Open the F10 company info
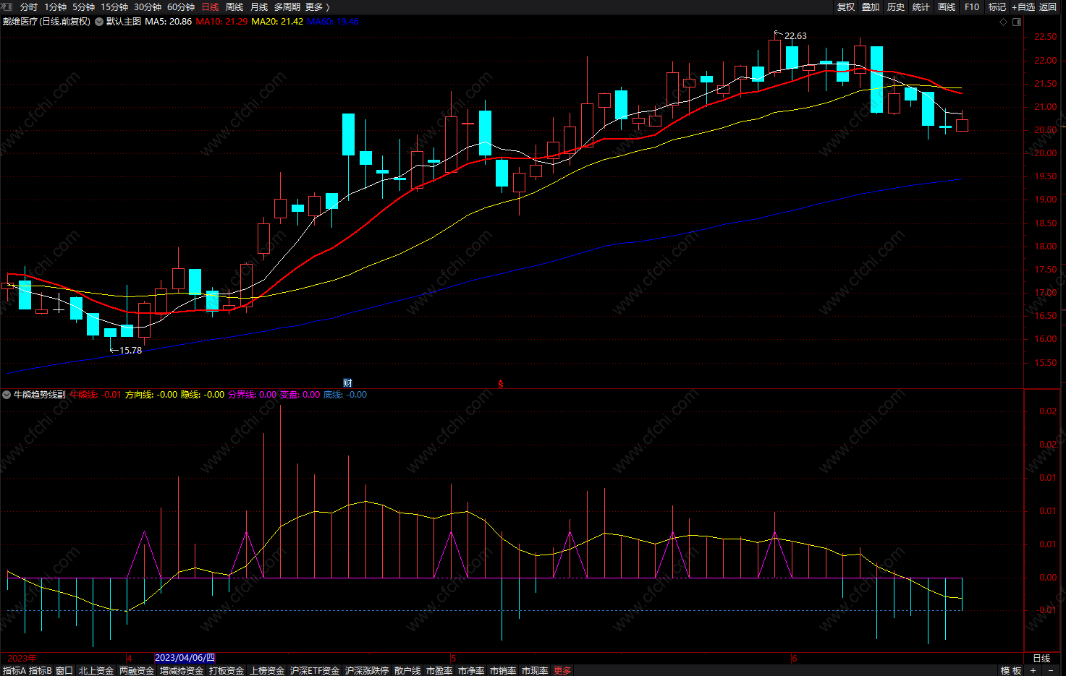This screenshot has height=676, width=1066. pos(972,7)
